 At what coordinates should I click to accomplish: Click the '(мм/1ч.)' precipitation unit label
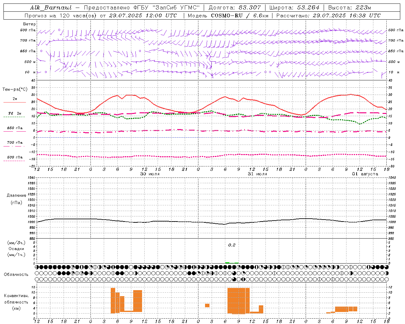(x=16, y=255)
